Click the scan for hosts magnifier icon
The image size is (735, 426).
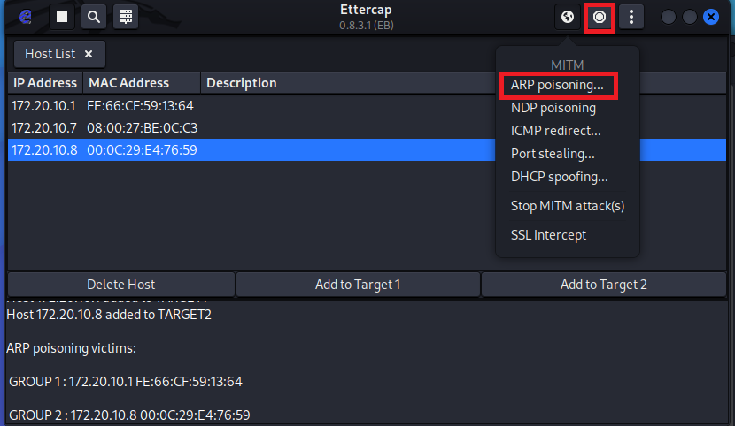coord(93,17)
